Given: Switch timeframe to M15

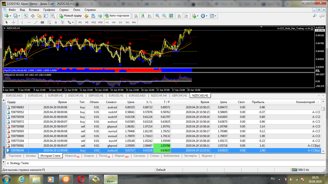Looking at the screenshot, I should pyautogui.click(x=94, y=22).
